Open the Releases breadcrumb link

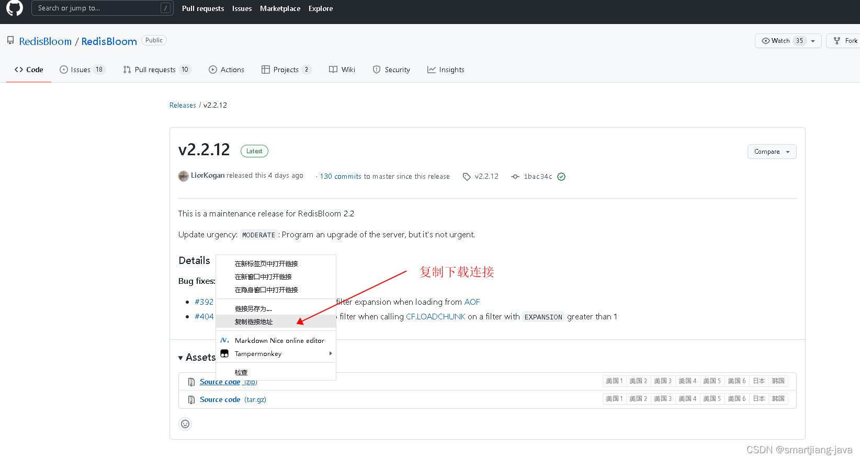183,105
